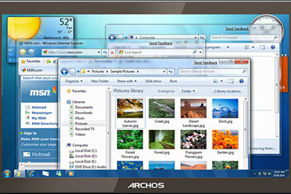Click the preview pane icon in Computer window

pyautogui.click(x=263, y=47)
